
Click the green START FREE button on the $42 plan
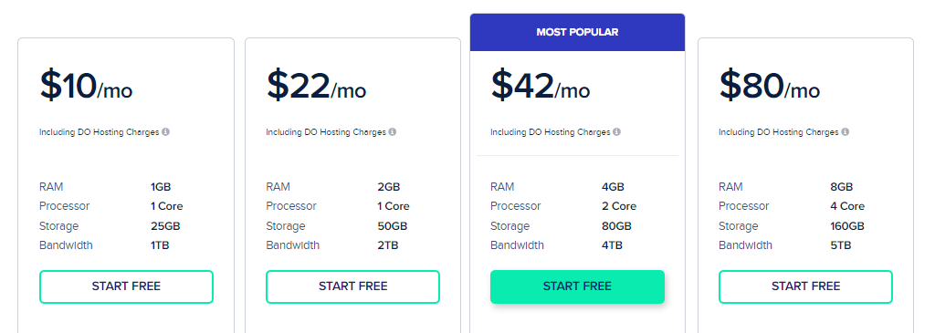tap(577, 286)
